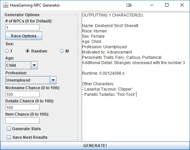Select the M sex radio button
The image size is (190, 150).
click(x=62, y=51)
